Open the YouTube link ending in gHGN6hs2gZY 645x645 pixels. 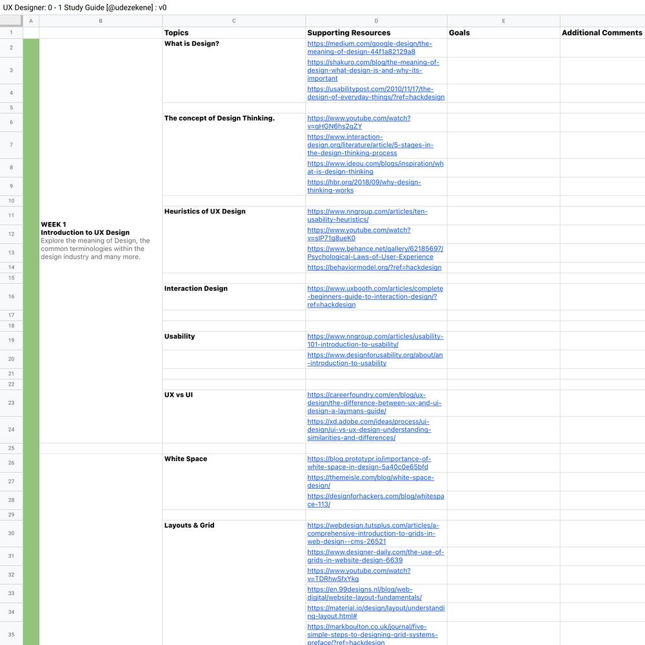point(359,122)
